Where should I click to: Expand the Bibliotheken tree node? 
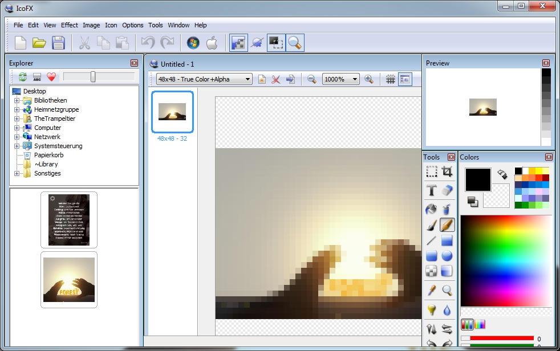tap(17, 100)
